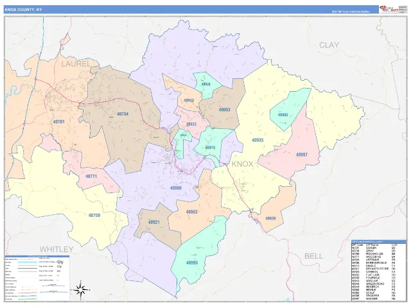Viewport: 411px width, 308px height.
Task: Click the KNOX county name
Action: pos(243,164)
